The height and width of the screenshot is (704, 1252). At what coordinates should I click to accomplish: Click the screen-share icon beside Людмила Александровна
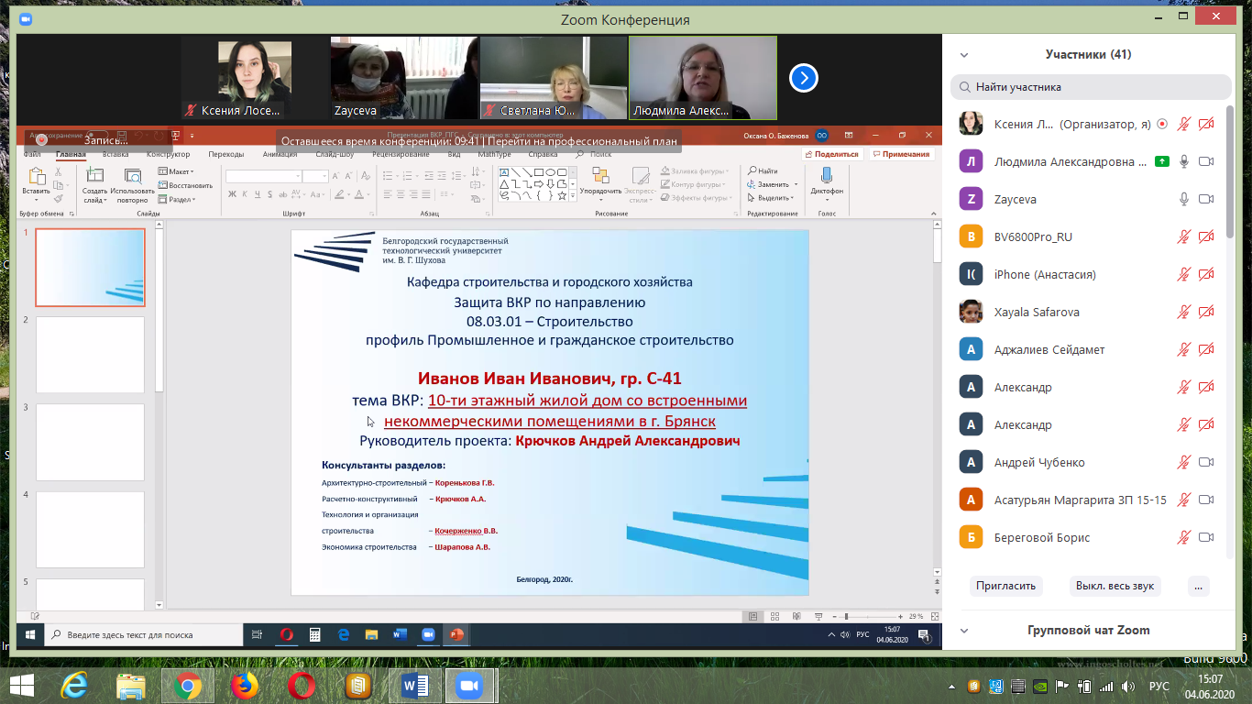tap(1162, 161)
